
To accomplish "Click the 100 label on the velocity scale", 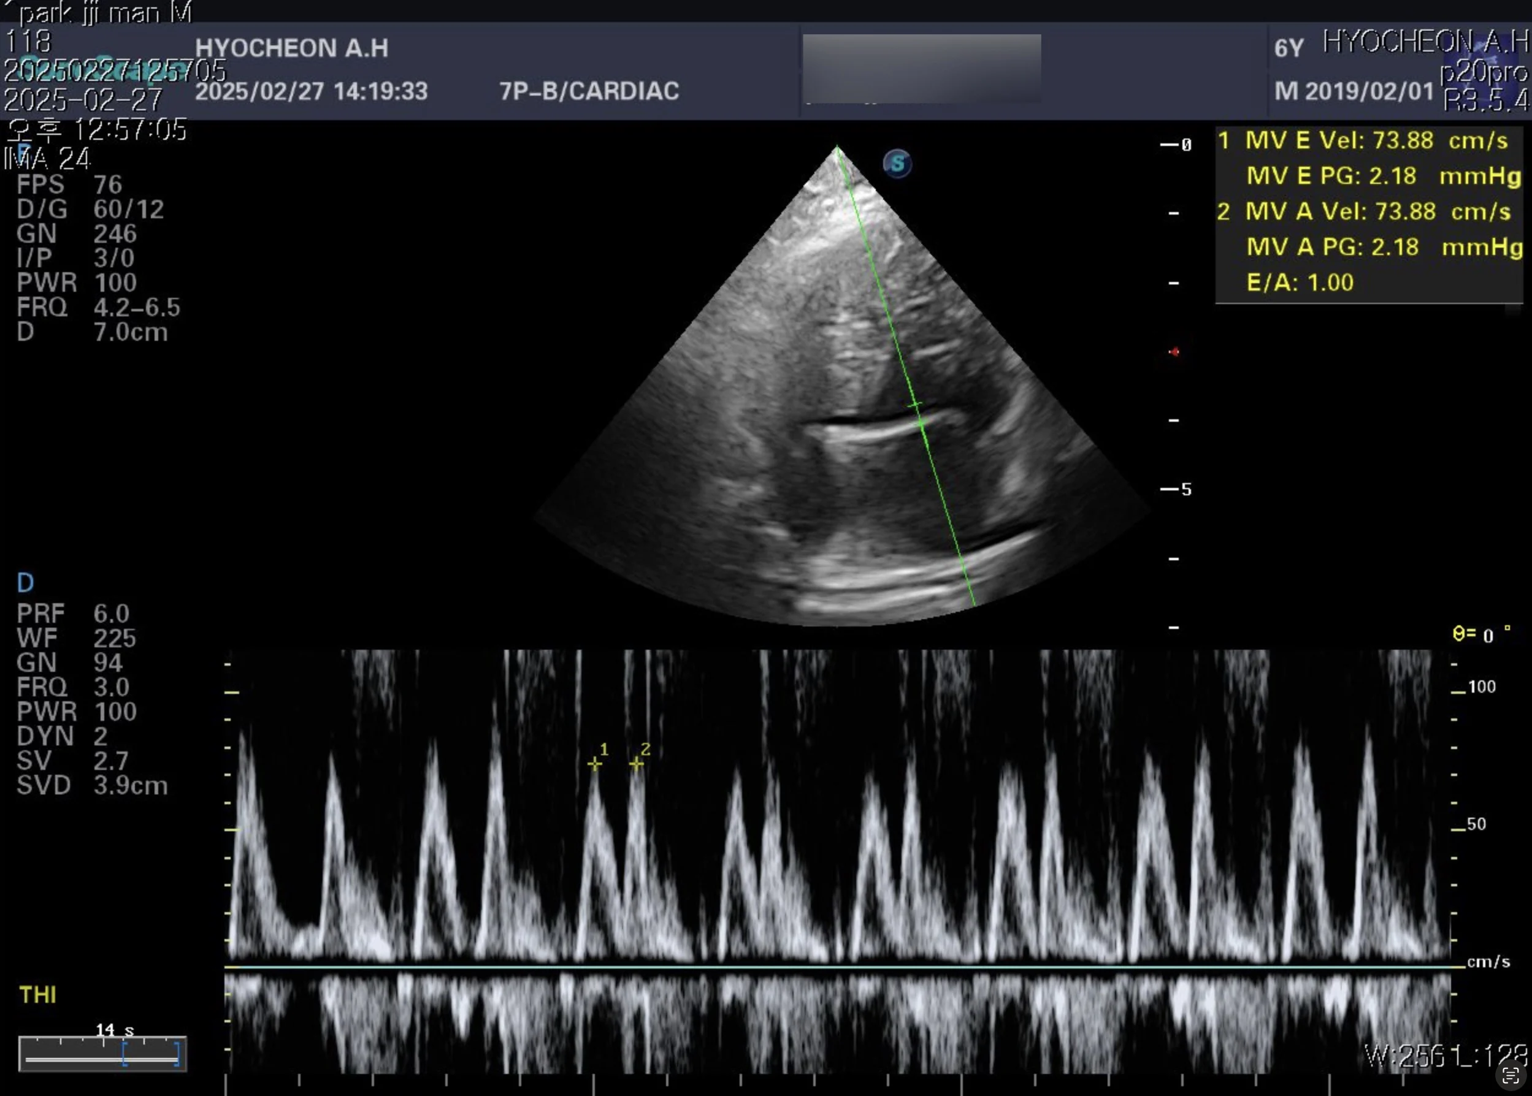I will pos(1481,687).
